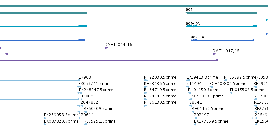Select the EK087820.5prime EST label
The image size is (268, 126).
coord(61,121)
